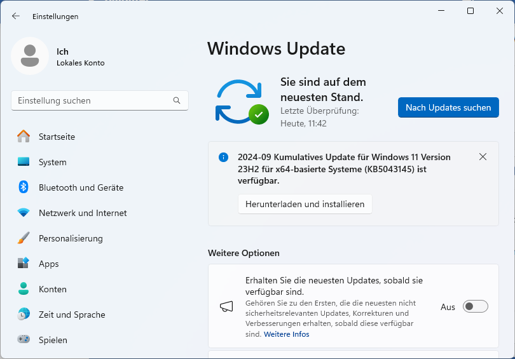Click the globe clock icon for Zeit und Sprache
This screenshot has height=359, width=515.
point(24,314)
